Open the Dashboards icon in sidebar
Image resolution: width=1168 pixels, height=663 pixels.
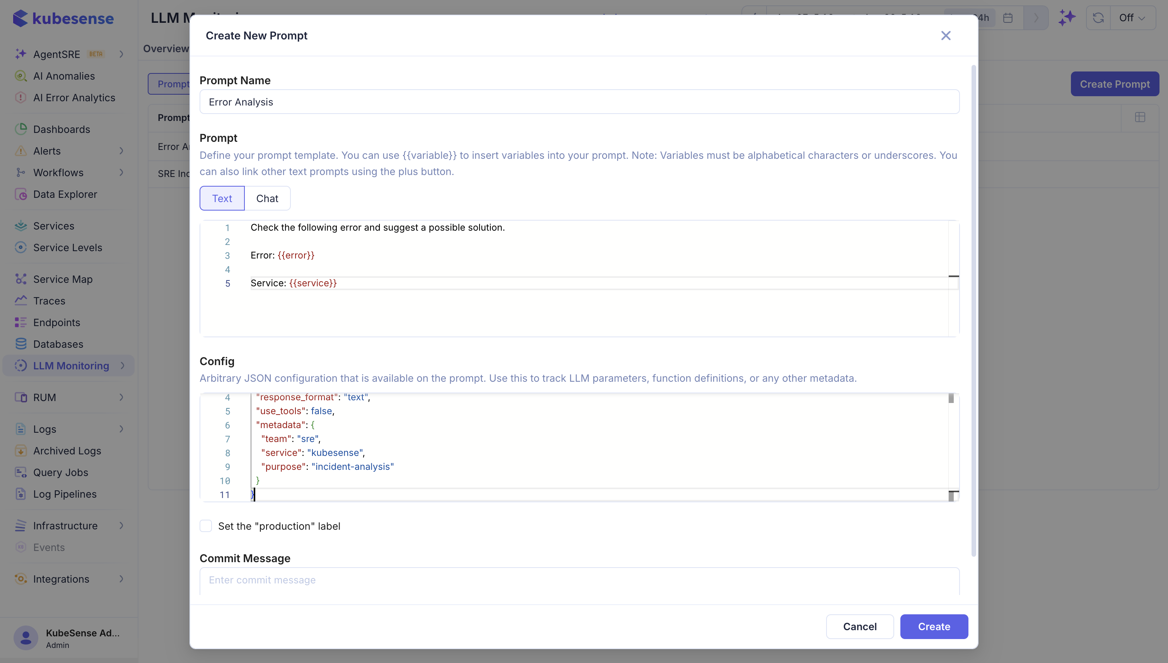(20, 129)
